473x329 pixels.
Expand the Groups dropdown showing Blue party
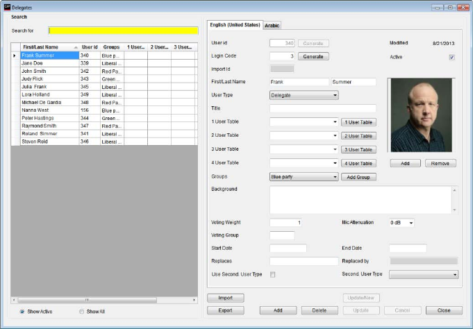pos(304,177)
